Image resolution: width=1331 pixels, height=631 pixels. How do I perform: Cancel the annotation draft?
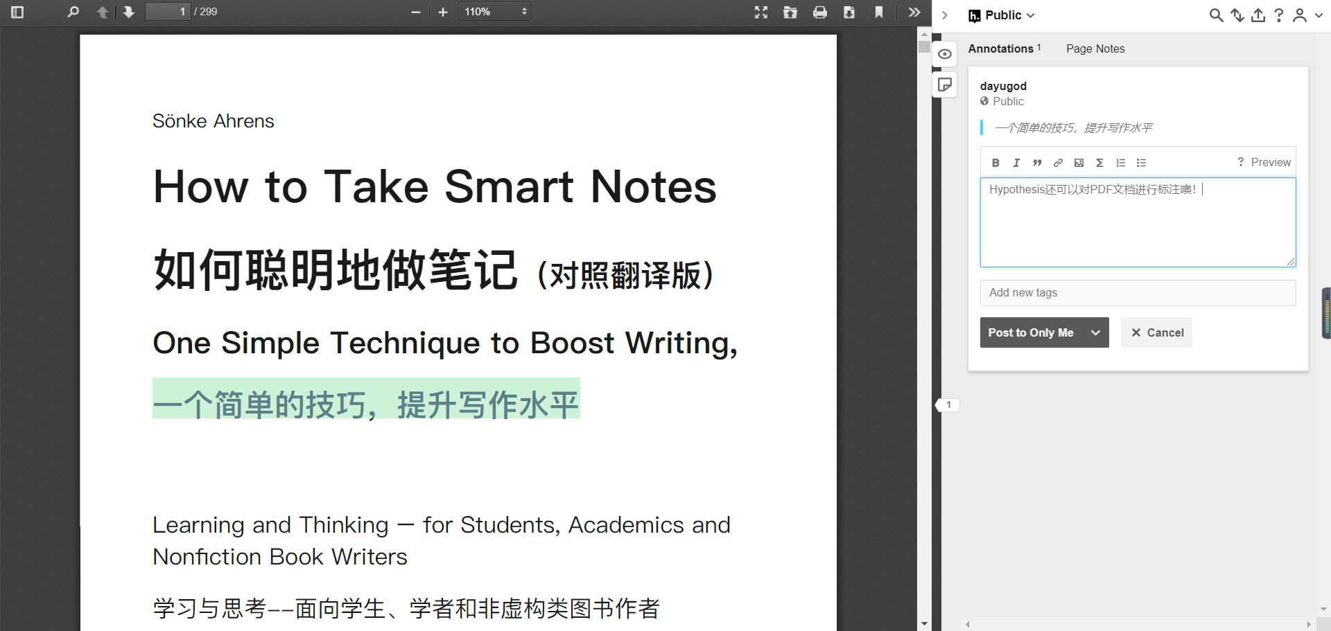coord(1156,332)
